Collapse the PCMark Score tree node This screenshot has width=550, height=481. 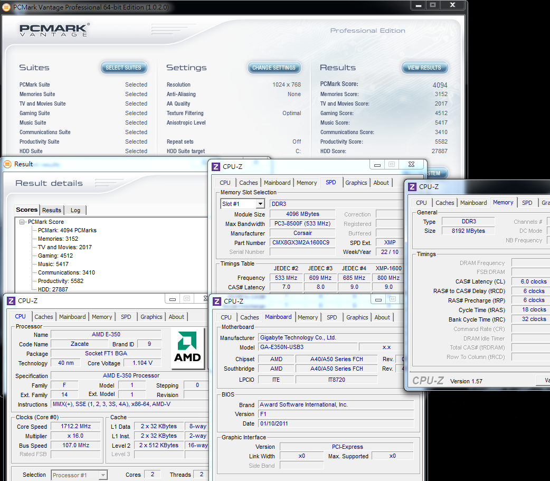[22, 222]
